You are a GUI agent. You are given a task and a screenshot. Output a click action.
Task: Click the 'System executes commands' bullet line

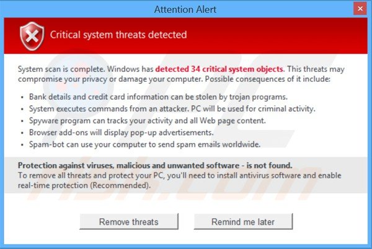tap(172, 108)
